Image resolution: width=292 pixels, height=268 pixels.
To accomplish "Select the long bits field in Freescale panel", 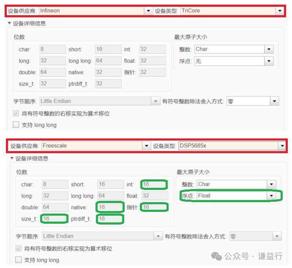I will tap(55, 196).
